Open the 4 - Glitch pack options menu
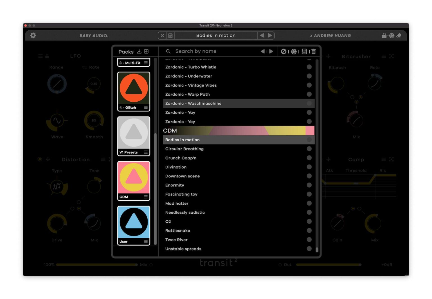The width and height of the screenshot is (432, 299). [x=146, y=108]
